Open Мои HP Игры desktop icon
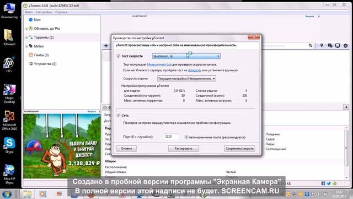The height and width of the screenshot is (199, 353). (x=9, y=175)
